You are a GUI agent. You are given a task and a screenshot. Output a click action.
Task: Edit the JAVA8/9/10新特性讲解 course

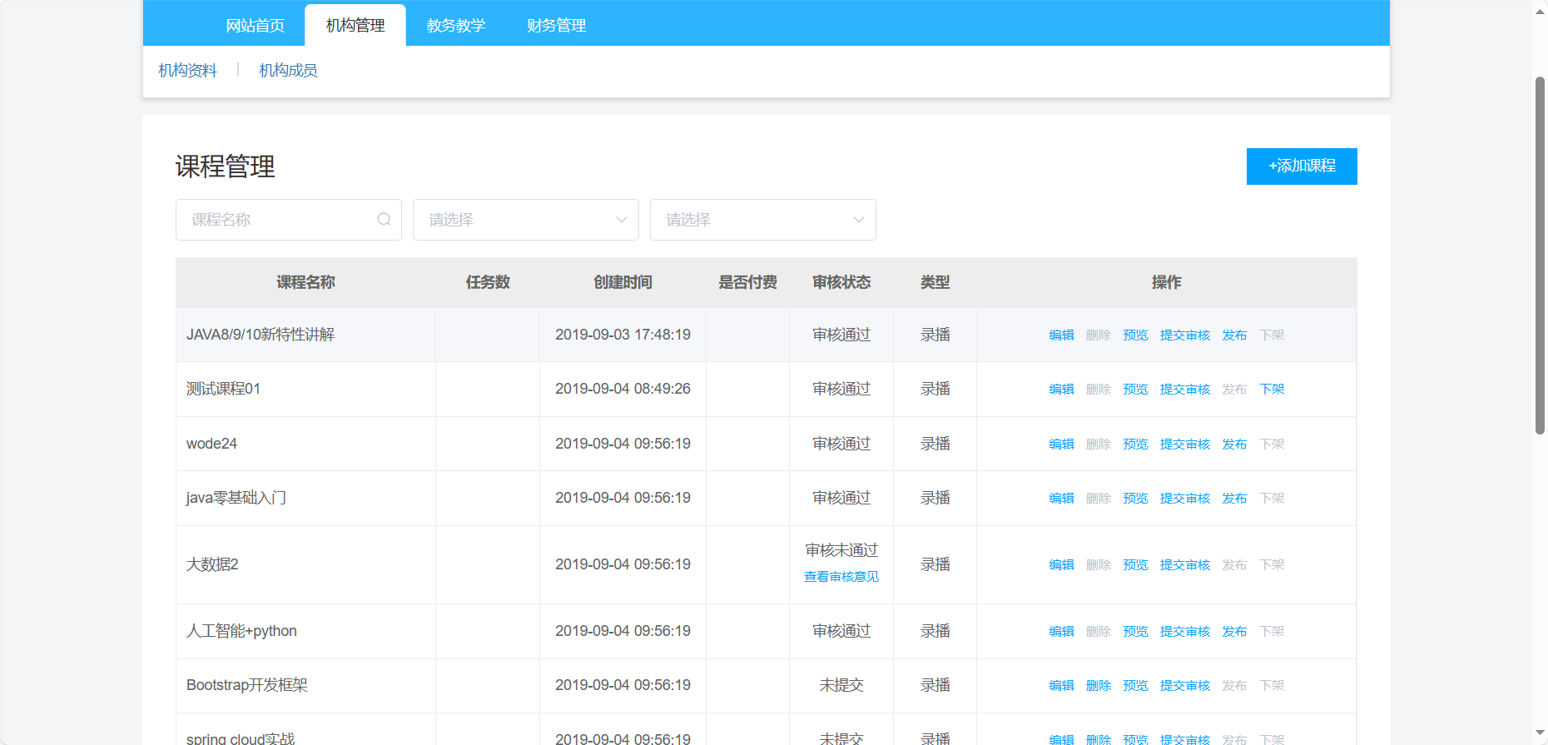click(x=1061, y=335)
